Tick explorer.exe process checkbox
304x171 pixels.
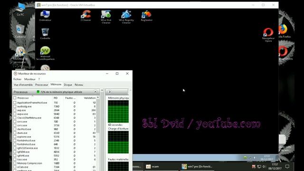(x=15, y=136)
